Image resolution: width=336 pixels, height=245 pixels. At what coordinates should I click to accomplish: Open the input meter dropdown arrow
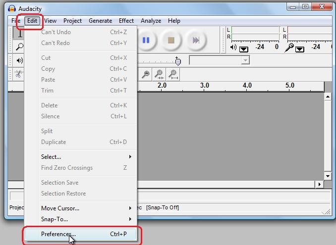pos(300,49)
